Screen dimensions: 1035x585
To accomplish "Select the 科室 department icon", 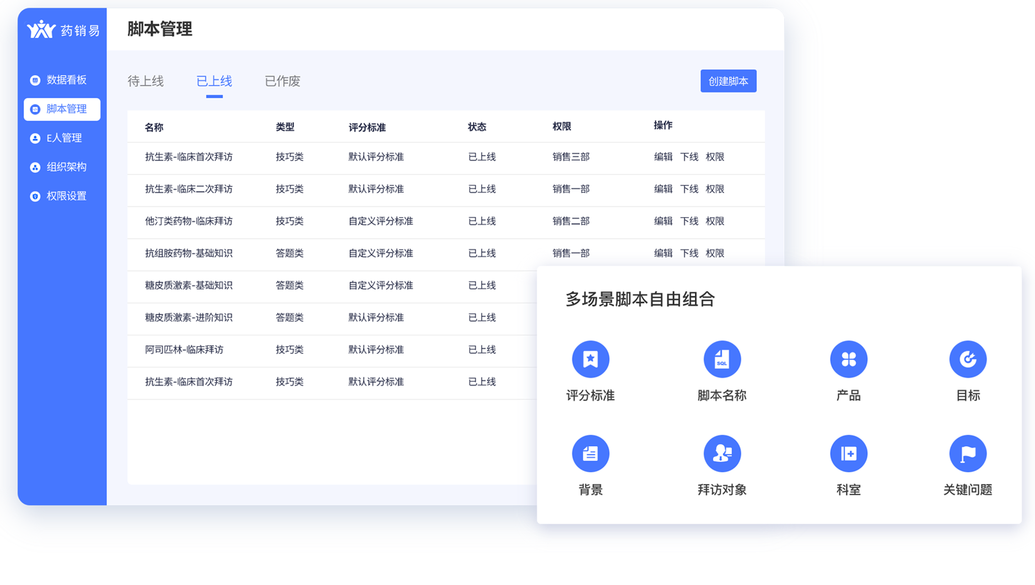I will (x=848, y=453).
